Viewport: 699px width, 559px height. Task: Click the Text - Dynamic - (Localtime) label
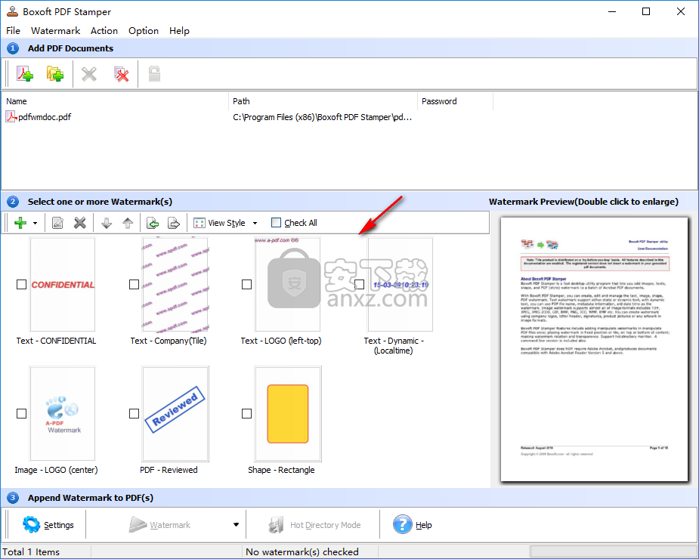point(394,345)
